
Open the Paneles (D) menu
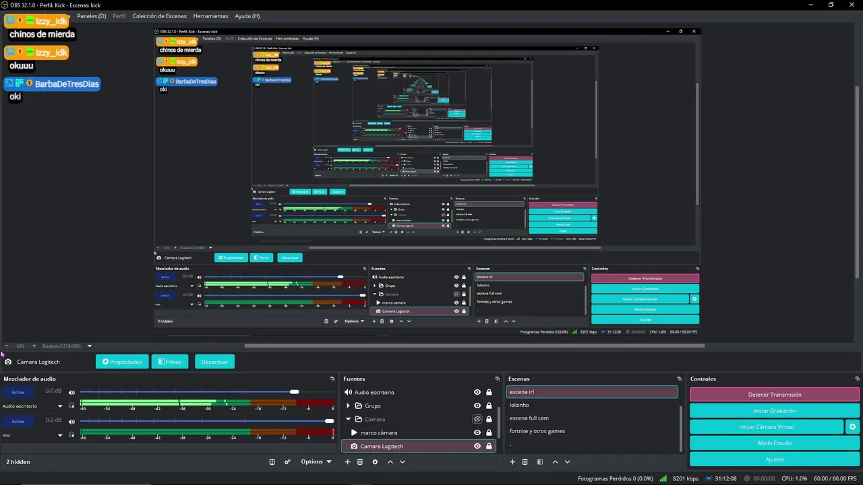click(x=92, y=15)
